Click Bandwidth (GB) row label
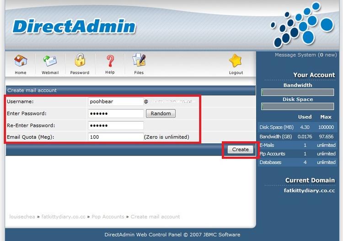The width and height of the screenshot is (343, 241). pos(276,137)
